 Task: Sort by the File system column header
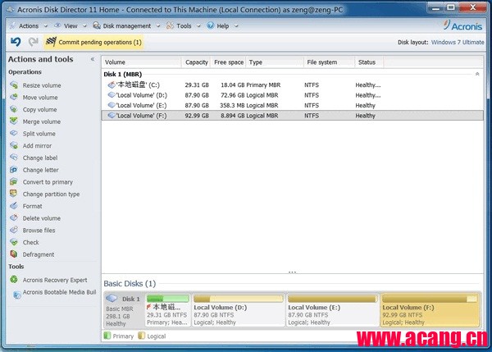[329, 62]
